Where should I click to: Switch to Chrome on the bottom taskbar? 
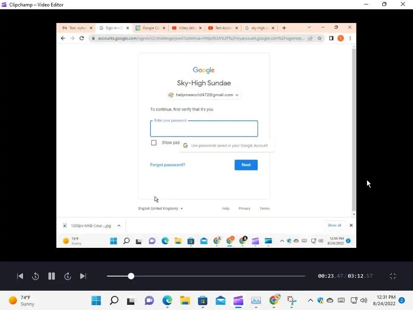(x=274, y=300)
